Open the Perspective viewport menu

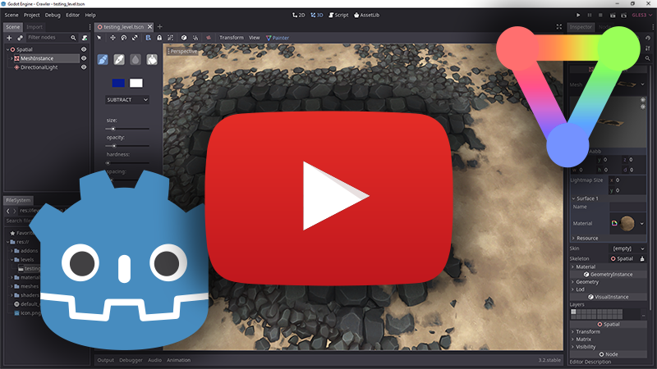click(x=182, y=52)
